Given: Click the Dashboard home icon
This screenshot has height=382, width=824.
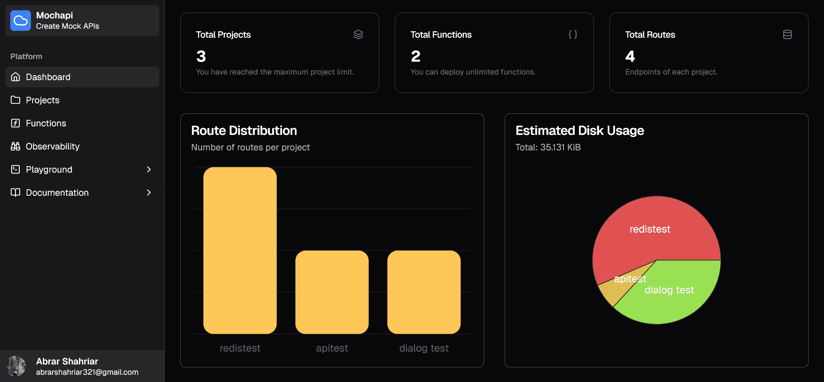Looking at the screenshot, I should [15, 77].
